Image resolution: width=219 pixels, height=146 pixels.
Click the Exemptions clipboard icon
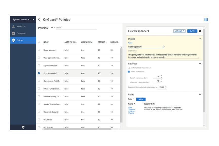(x=13, y=33)
